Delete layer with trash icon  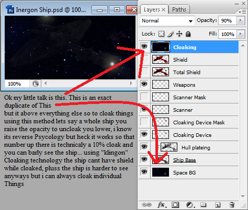pos(232,205)
